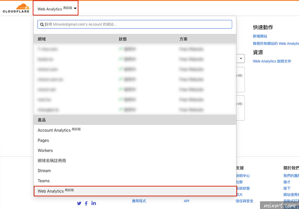
Task: Click 按下 link under 關於我們
Action: 287,188
